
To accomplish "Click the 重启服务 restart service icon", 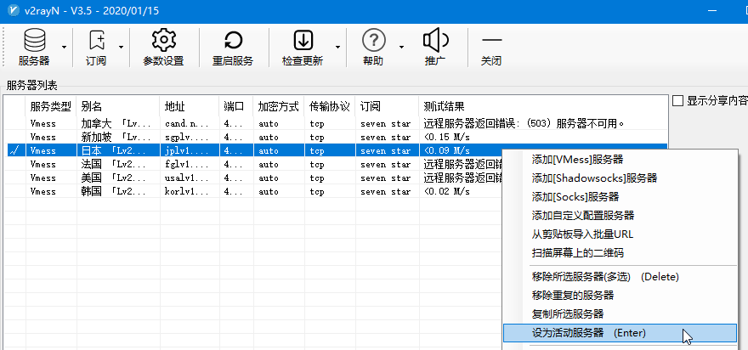I will (233, 41).
